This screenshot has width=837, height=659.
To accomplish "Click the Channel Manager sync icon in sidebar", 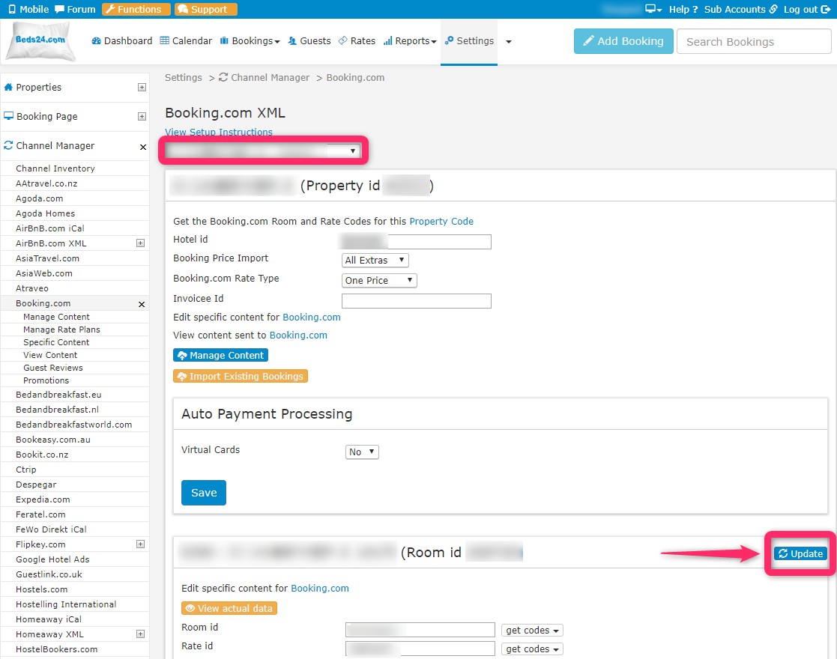I will tap(8, 145).
